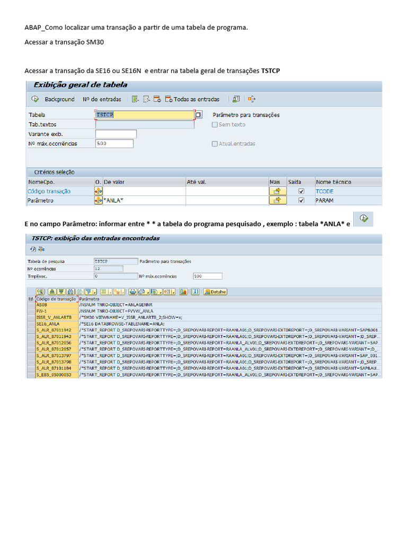Click the Variante exib. input field

(116, 134)
